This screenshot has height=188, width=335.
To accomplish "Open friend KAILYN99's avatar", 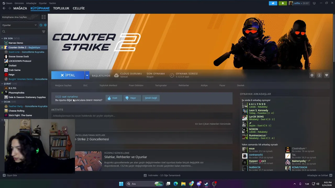I will [x=245, y=105].
